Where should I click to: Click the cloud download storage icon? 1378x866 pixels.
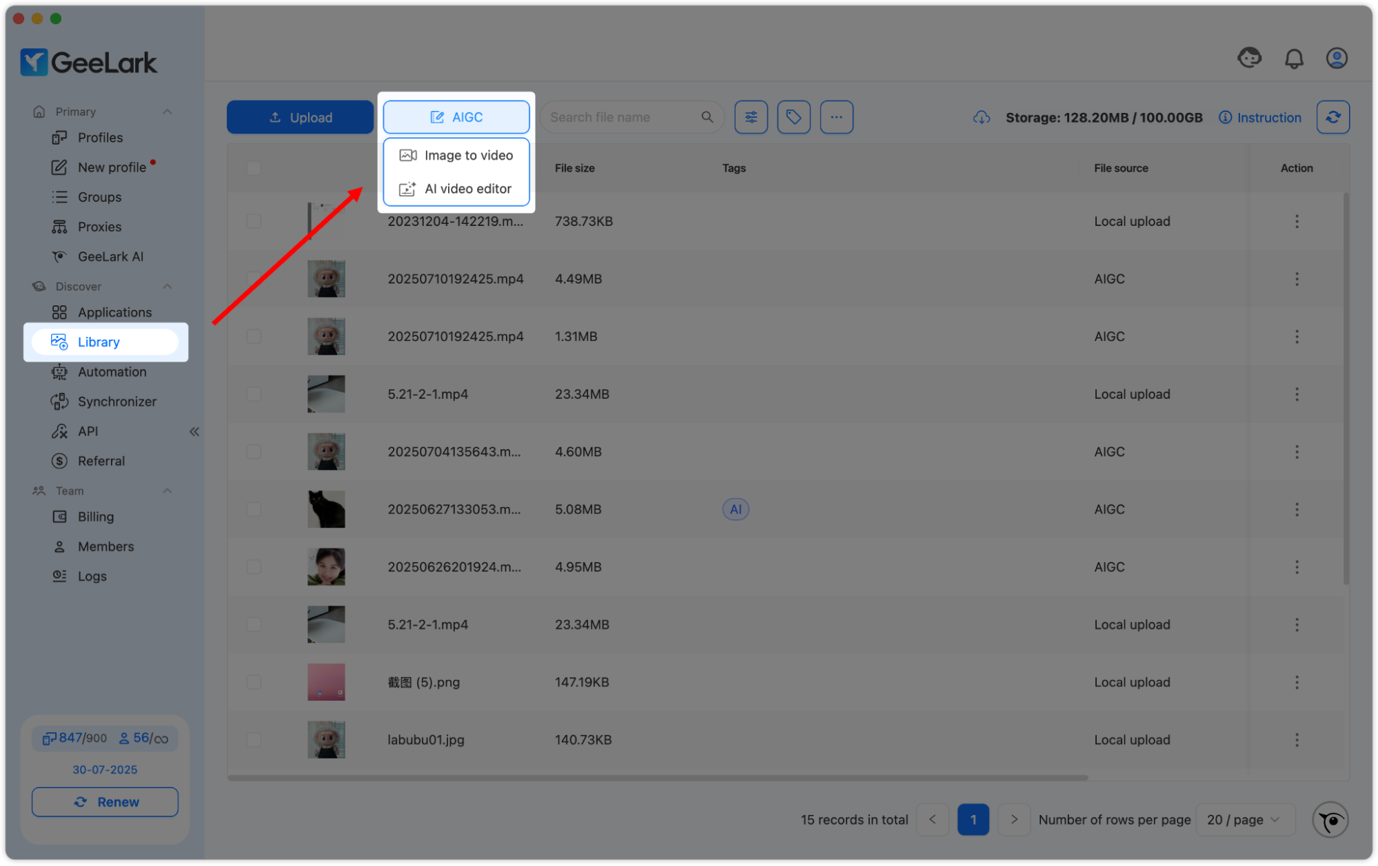(982, 118)
